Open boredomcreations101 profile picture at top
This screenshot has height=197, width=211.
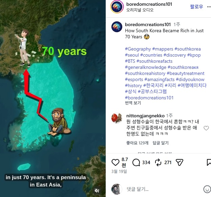[117, 7]
